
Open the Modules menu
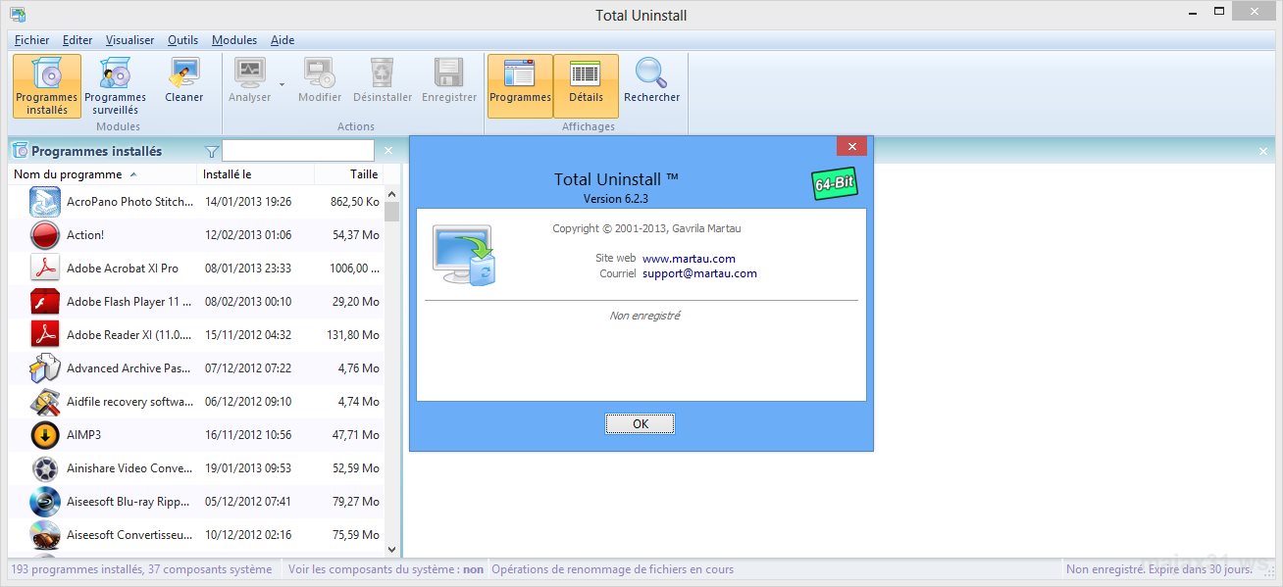[234, 40]
